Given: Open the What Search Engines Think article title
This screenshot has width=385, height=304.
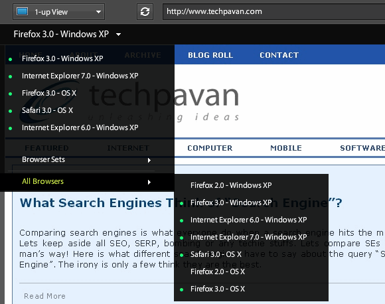Looking at the screenshot, I should click(x=181, y=203).
